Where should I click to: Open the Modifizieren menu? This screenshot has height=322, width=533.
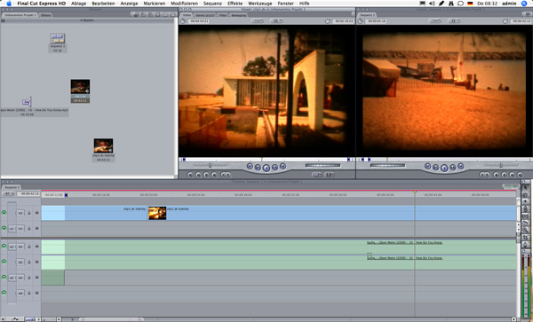click(x=184, y=4)
